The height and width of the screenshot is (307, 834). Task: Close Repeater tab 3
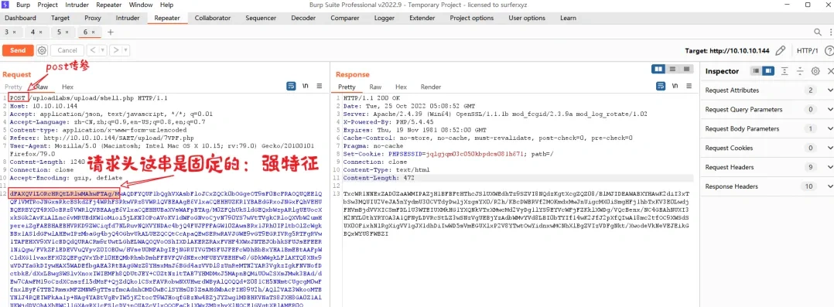tap(15, 32)
